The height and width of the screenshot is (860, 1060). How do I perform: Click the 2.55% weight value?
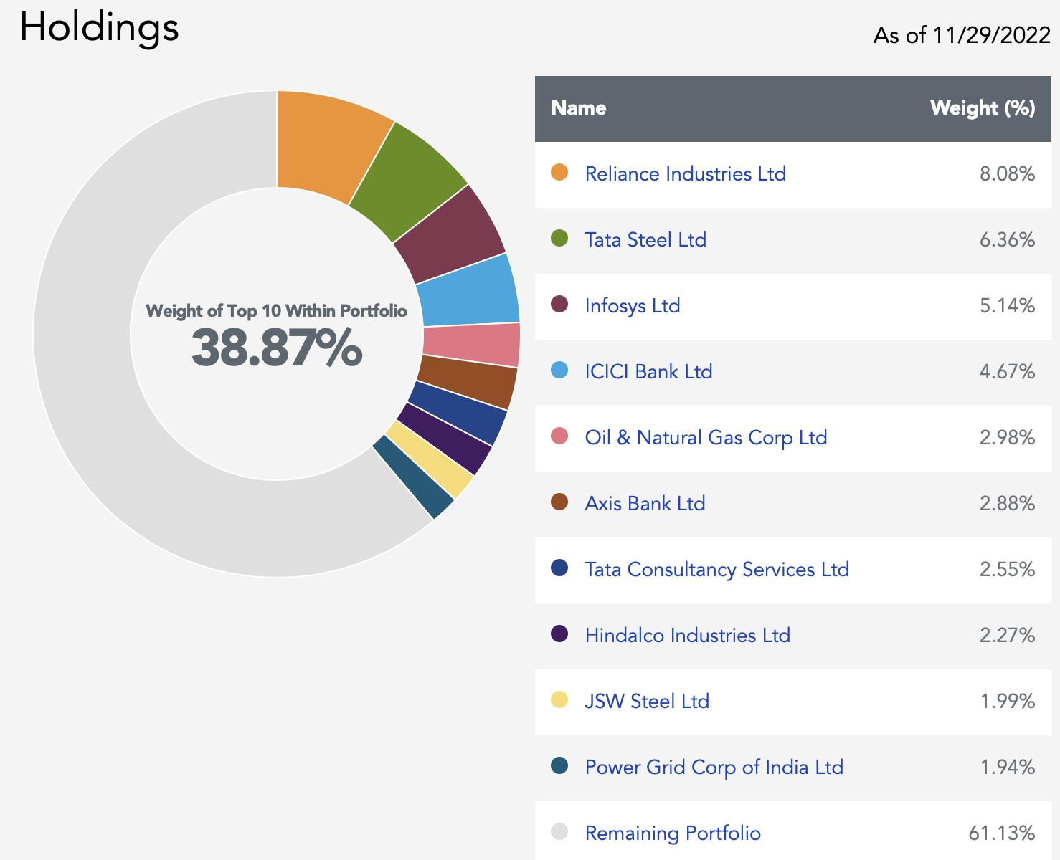1008,570
